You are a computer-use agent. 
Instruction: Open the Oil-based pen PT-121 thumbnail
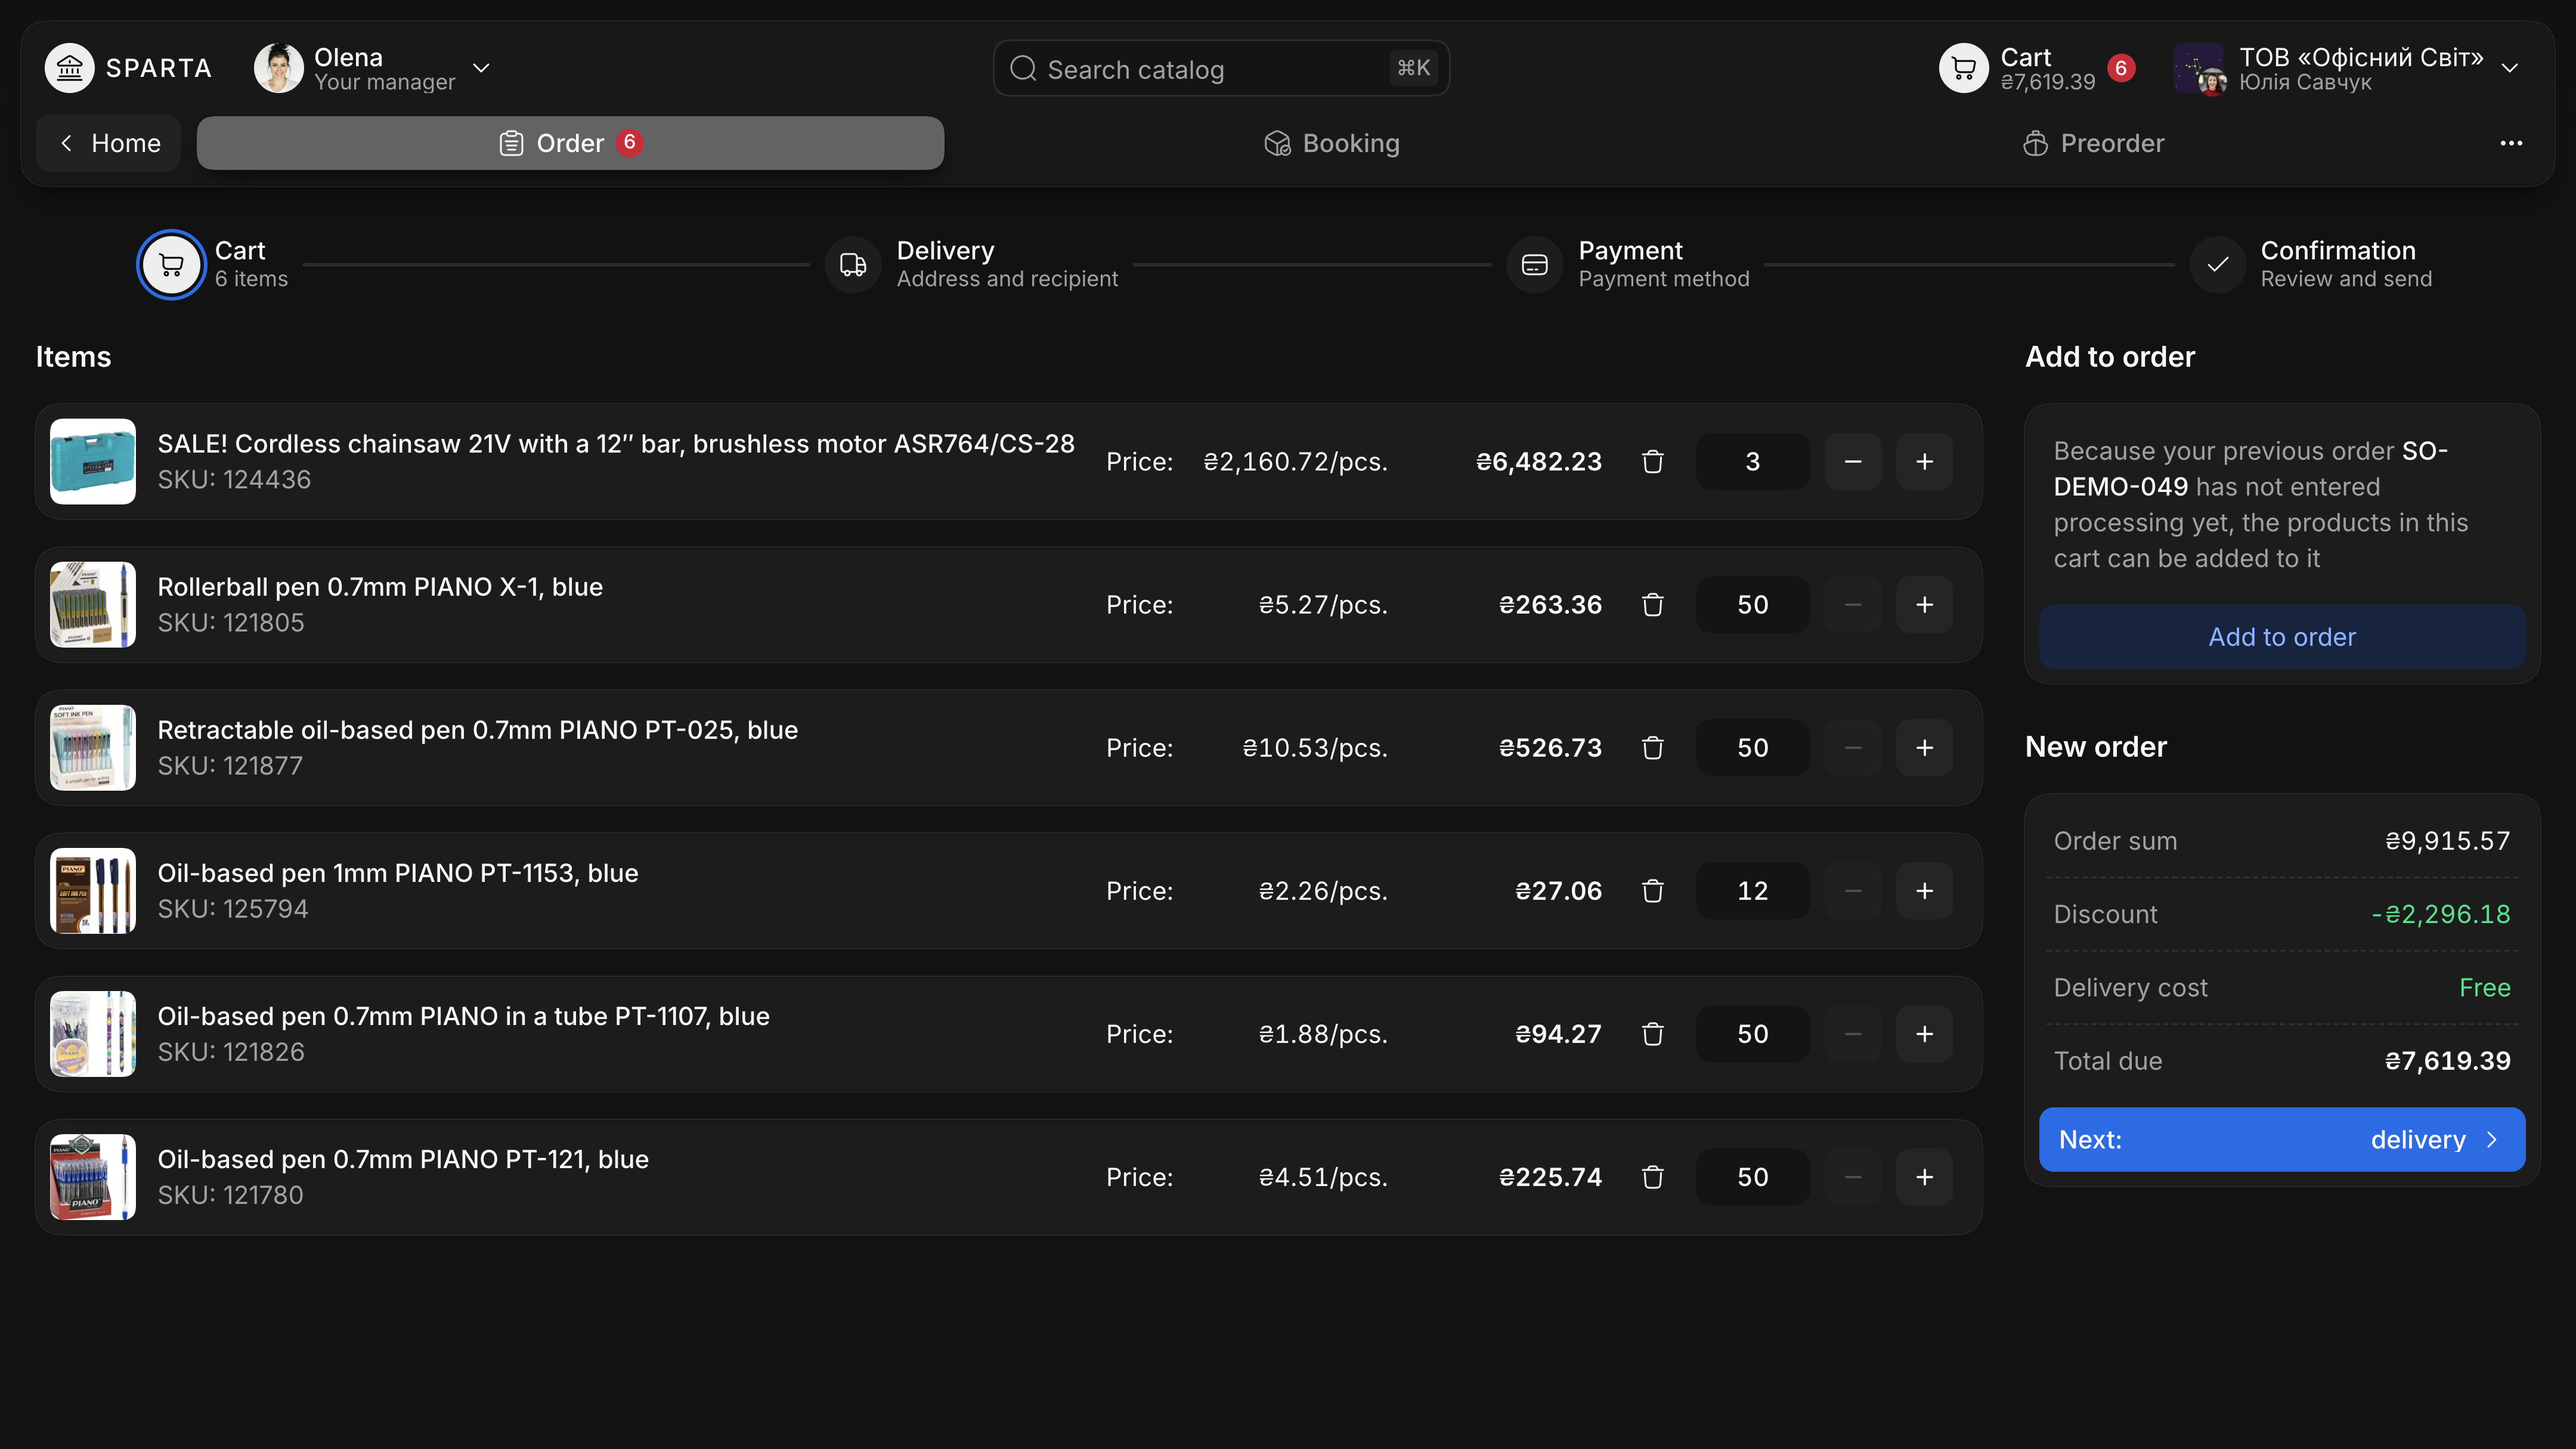pos(93,1177)
